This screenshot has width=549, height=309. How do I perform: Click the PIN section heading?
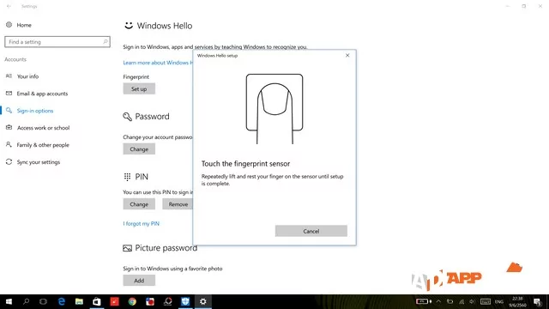(x=142, y=177)
